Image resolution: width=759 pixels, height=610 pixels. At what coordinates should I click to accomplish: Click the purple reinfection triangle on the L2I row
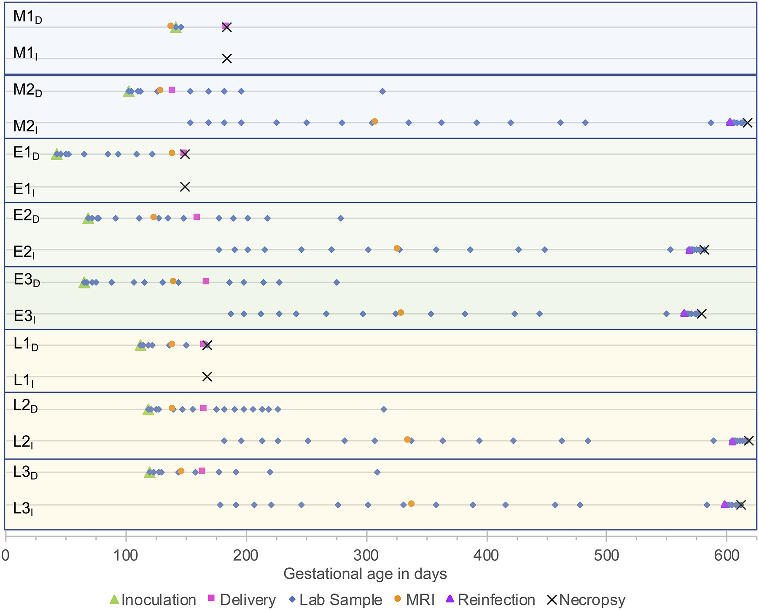tap(732, 441)
